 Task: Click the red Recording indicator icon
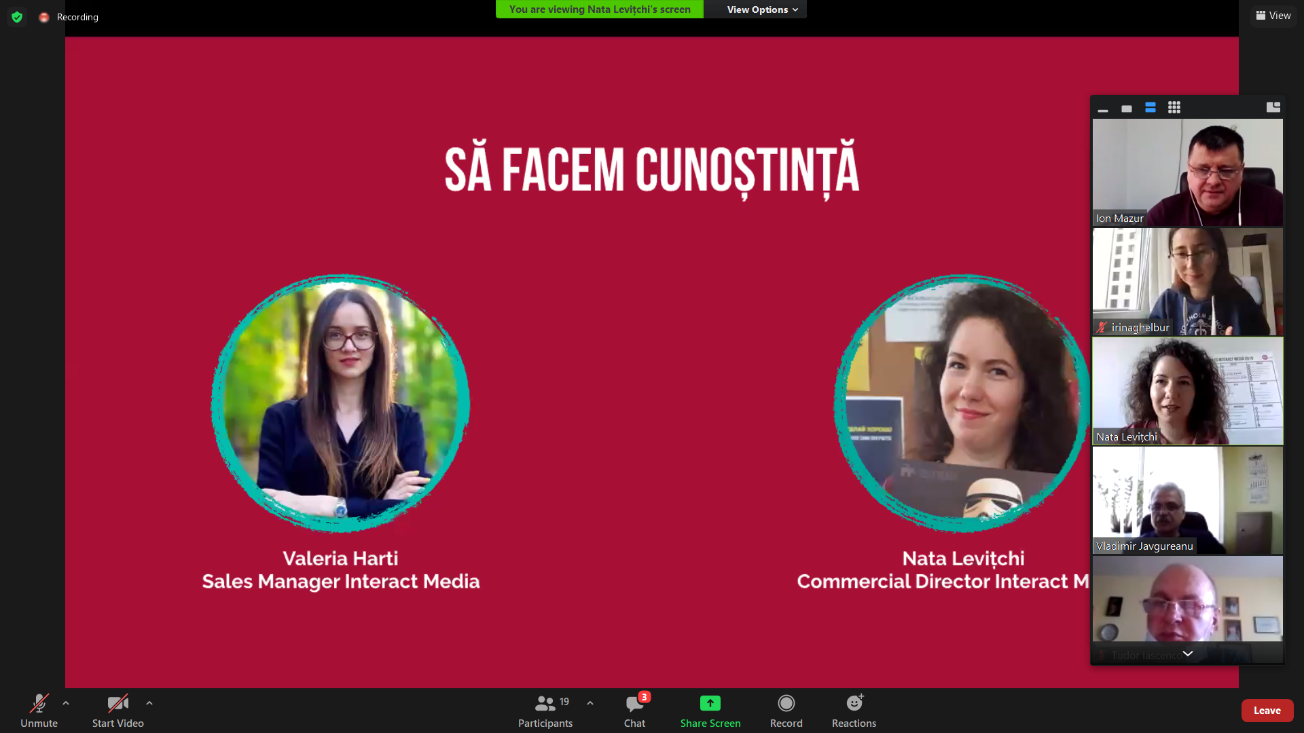[x=44, y=17]
